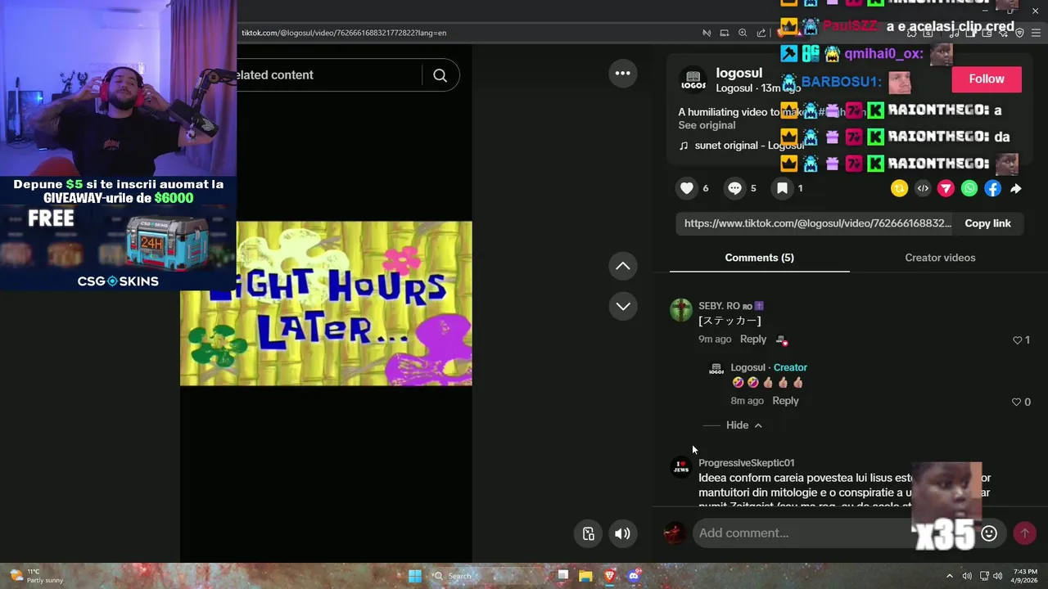Click browser zoom magnifier icon in address bar
Screen dimensions: 1048x589
pyautogui.click(x=743, y=33)
